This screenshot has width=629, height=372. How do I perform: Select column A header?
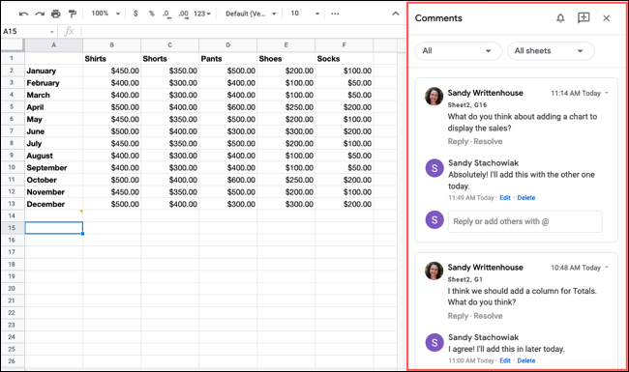coord(54,45)
